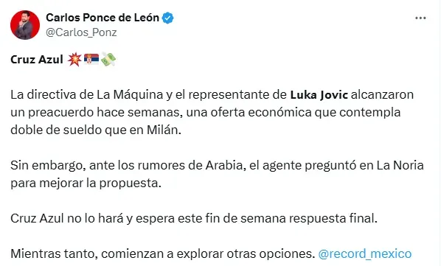Click the words "respuesta final"
The width and height of the screenshot is (441, 266).
click(x=333, y=219)
